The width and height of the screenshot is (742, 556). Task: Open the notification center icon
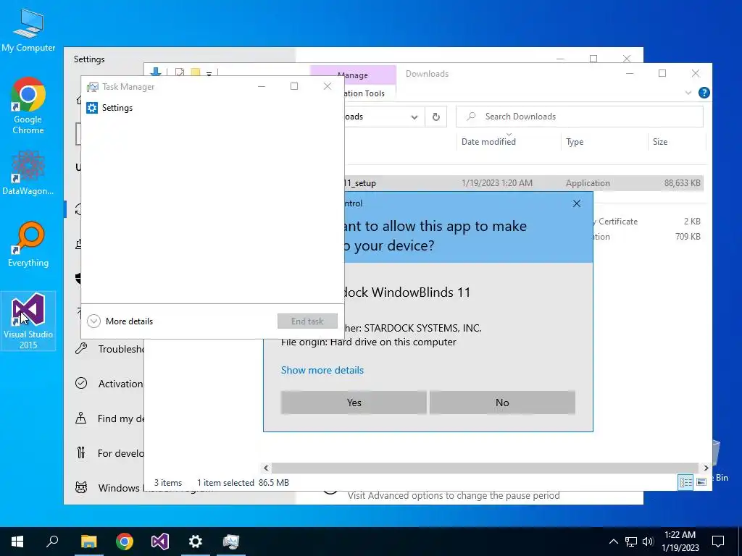[x=718, y=542]
